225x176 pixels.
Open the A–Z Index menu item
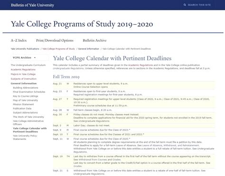pyautogui.click(x=19, y=40)
